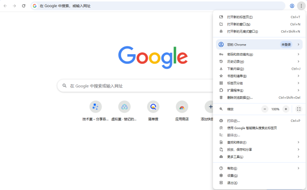
Task: Open downloads from the menu
Action: 259,69
